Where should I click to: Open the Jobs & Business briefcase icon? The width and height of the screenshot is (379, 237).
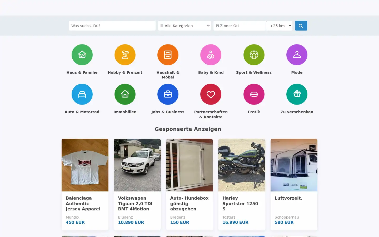point(168,94)
